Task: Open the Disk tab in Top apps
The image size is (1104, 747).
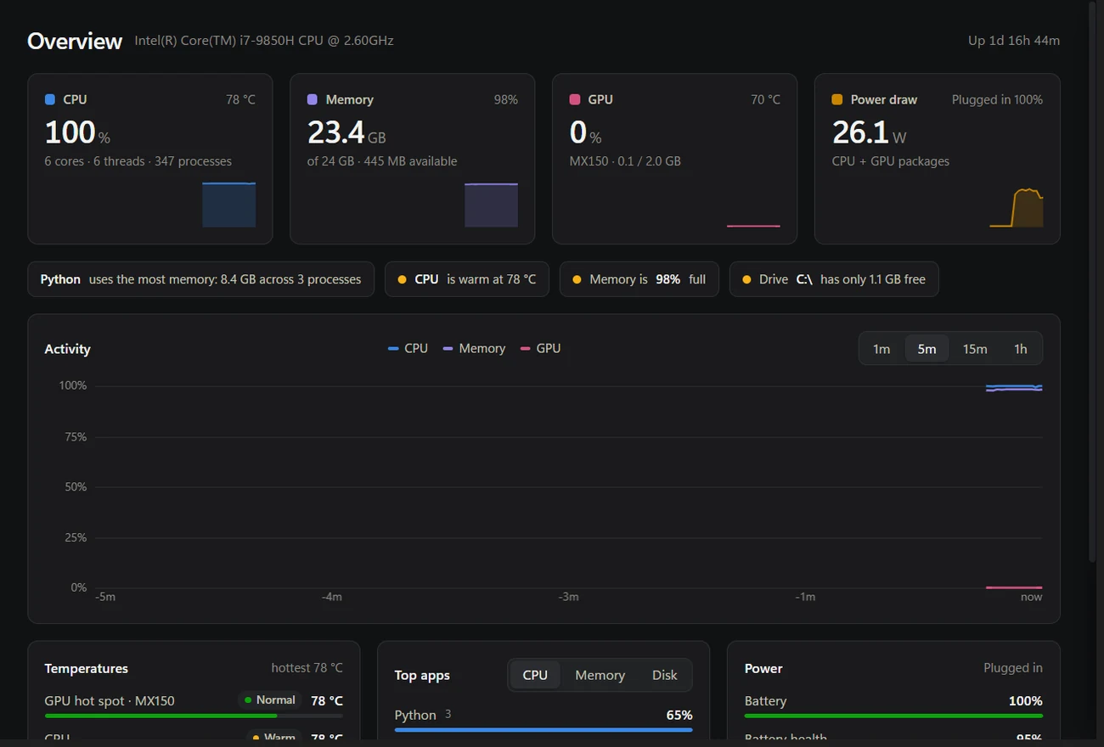Action: (665, 675)
